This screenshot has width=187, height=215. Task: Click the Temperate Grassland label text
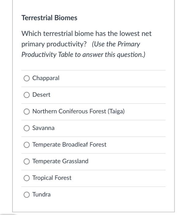tap(60, 161)
